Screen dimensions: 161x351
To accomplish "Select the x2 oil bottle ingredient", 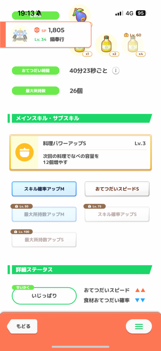I will [106, 44].
